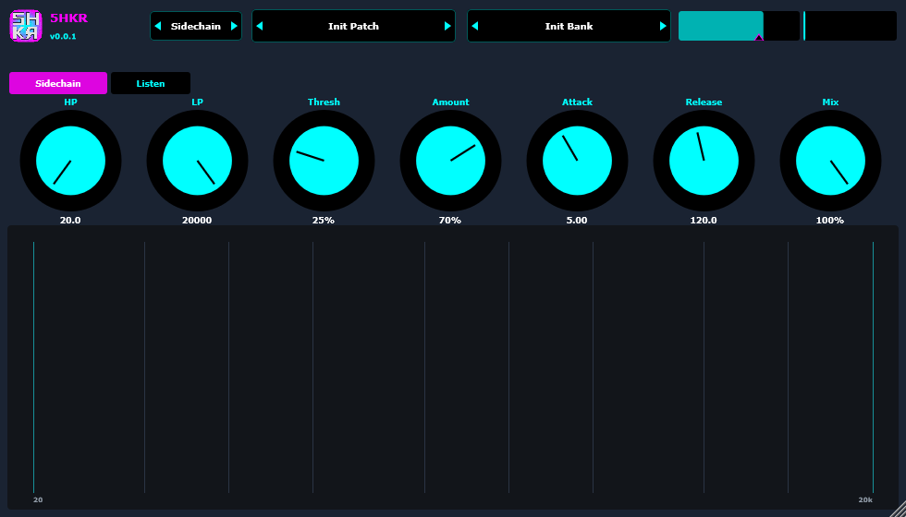Click the HP label above knob
This screenshot has height=517, width=906.
click(70, 102)
